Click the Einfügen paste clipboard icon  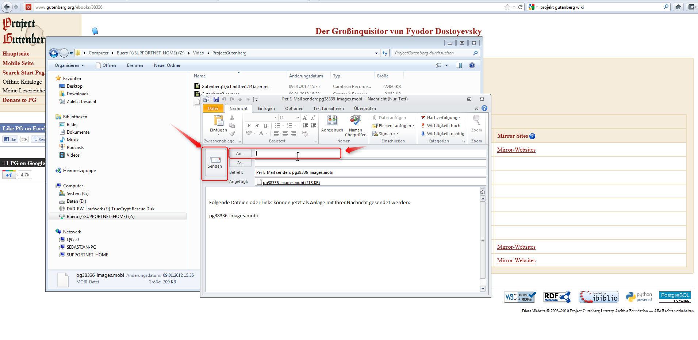tap(218, 121)
